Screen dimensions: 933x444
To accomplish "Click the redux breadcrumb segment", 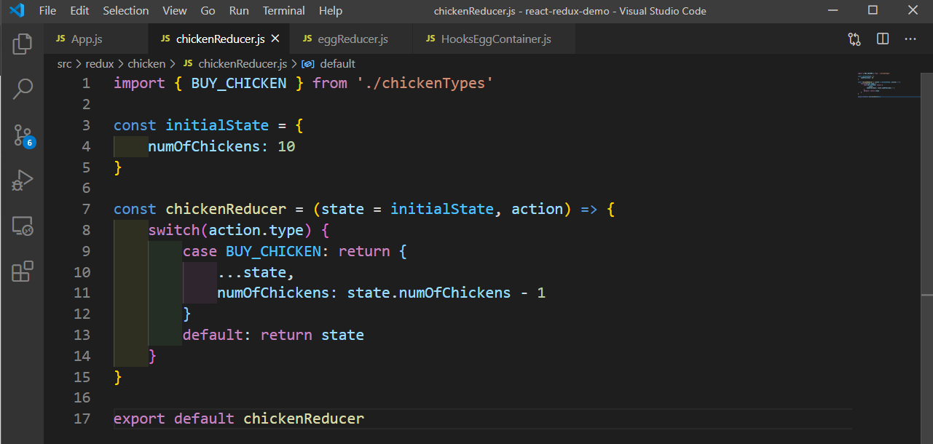I will 100,64.
